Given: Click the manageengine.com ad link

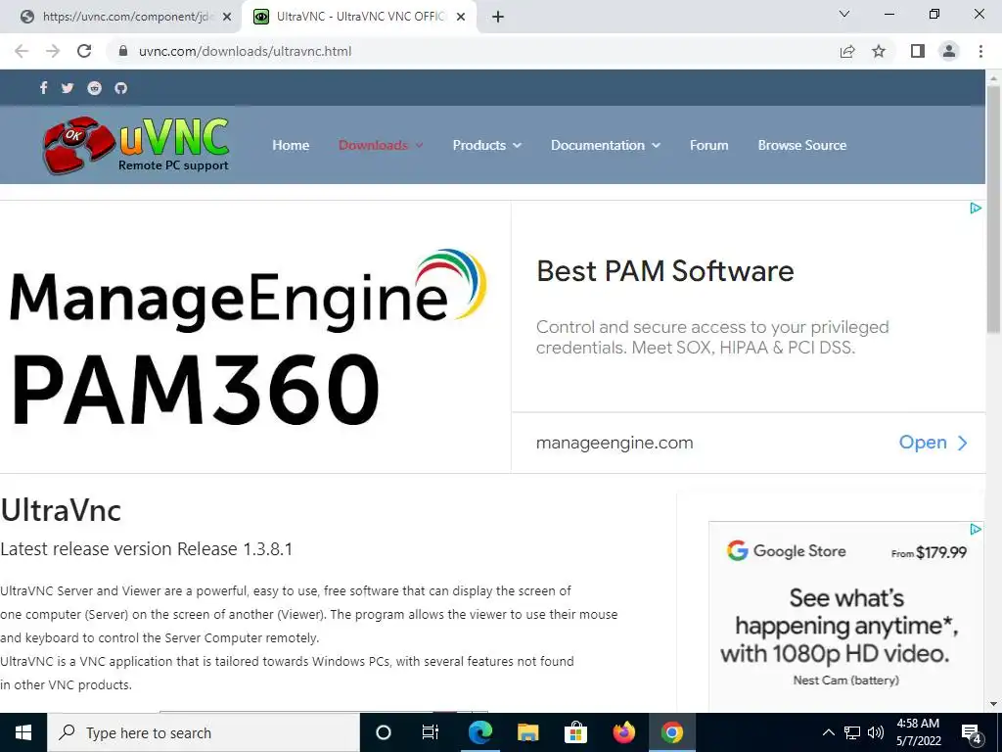Looking at the screenshot, I should (x=615, y=443).
